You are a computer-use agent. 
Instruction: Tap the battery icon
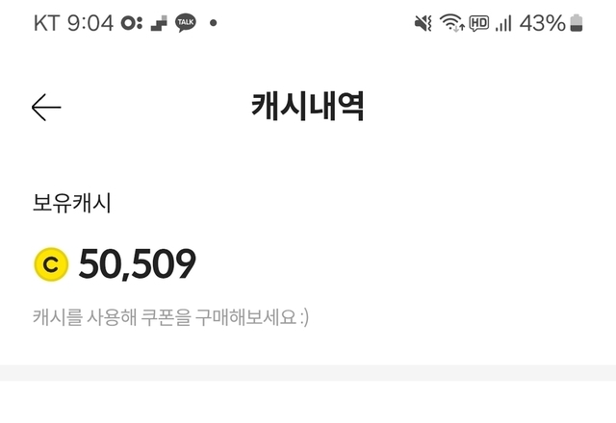(x=577, y=23)
